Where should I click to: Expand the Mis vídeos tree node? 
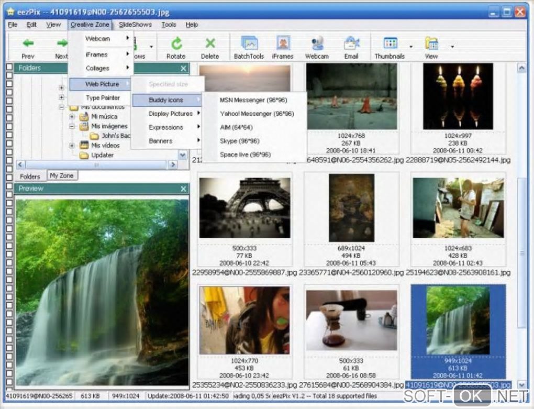(x=72, y=146)
